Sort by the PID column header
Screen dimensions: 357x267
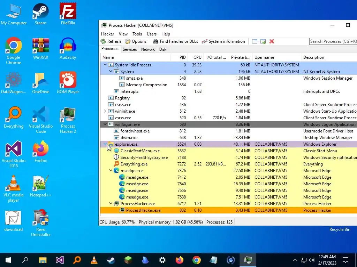pyautogui.click(x=179, y=57)
